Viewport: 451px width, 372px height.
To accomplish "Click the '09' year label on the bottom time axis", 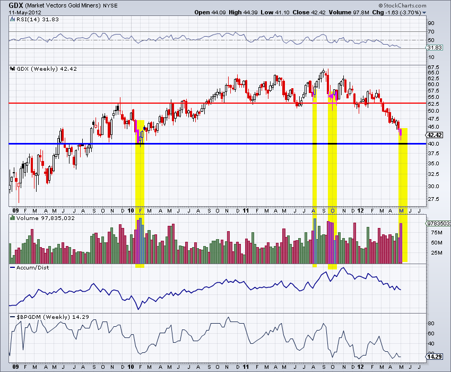I will 16,367.
